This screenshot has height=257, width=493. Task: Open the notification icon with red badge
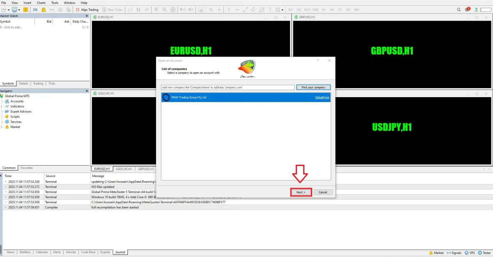(x=468, y=9)
